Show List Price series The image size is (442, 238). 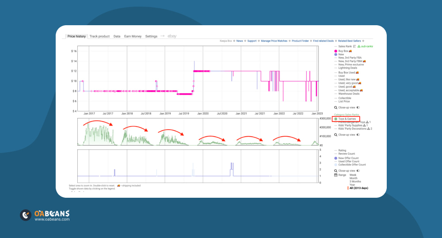point(344,101)
